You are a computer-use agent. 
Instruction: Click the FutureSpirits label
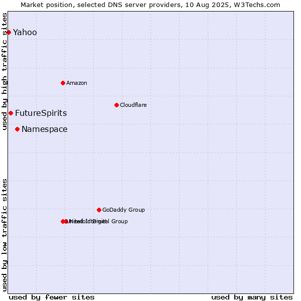[x=41, y=113]
